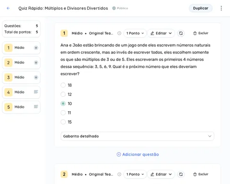This screenshot has width=230, height=184.
Task: Go back using the blue arrow
Action: tap(8, 8)
